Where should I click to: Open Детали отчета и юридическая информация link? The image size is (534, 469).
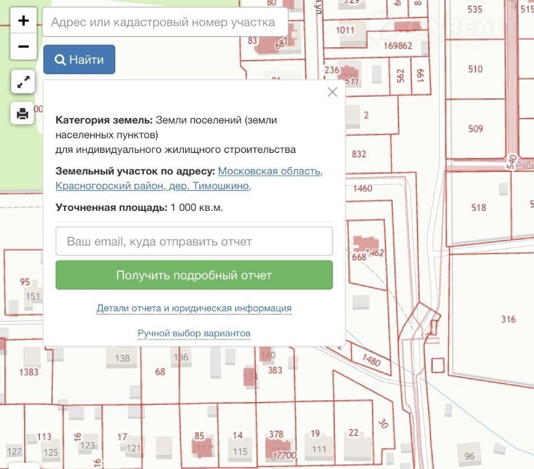pos(194,308)
